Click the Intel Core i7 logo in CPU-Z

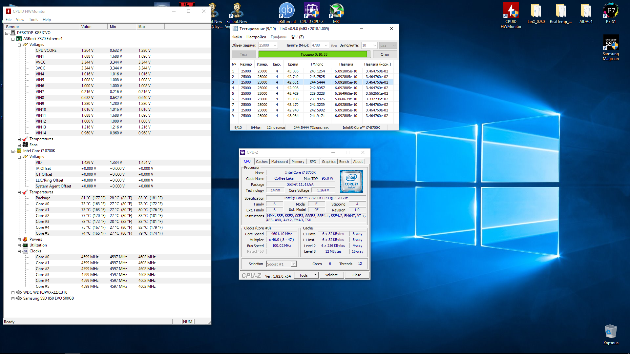tap(351, 181)
